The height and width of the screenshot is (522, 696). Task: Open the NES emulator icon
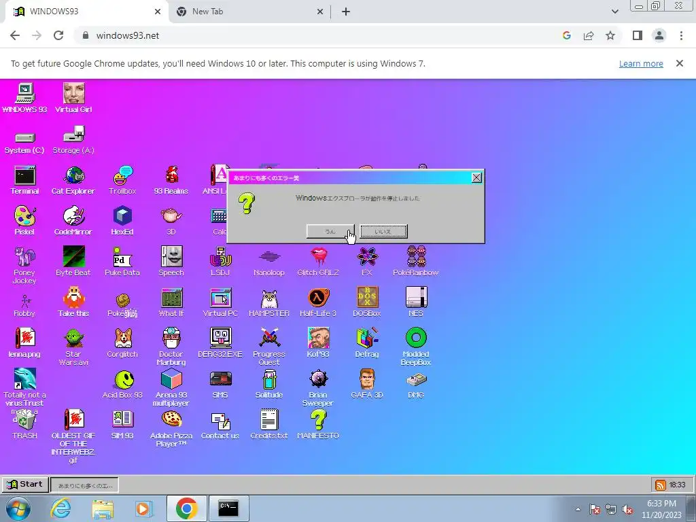click(416, 302)
